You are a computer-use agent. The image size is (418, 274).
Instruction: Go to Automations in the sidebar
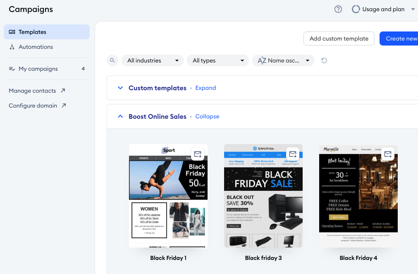(36, 47)
